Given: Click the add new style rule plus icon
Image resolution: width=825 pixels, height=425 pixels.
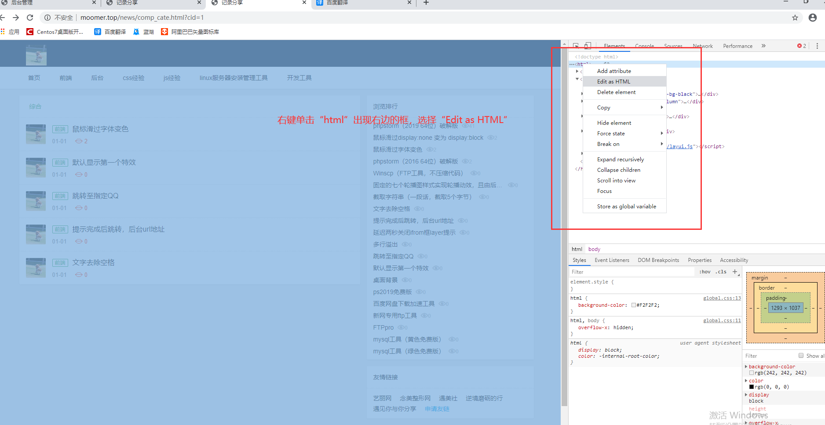Looking at the screenshot, I should coord(735,272).
